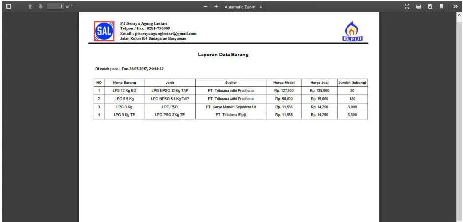Select the PT. Tirtatama Elpiji cell
Viewport: 463px width, 222px height.
point(231,115)
